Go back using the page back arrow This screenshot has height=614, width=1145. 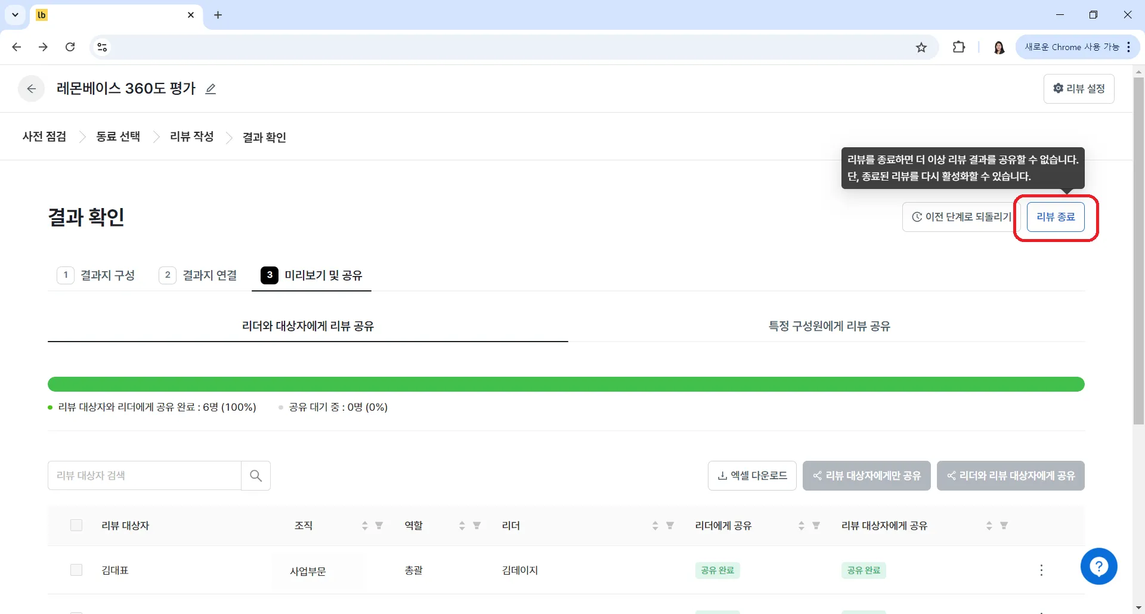(x=31, y=89)
